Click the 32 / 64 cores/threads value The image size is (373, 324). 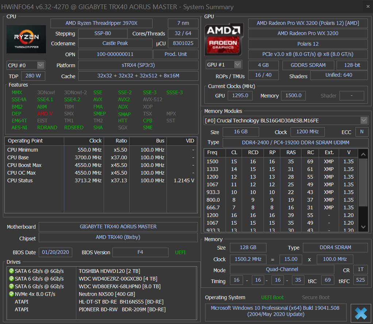183,33
